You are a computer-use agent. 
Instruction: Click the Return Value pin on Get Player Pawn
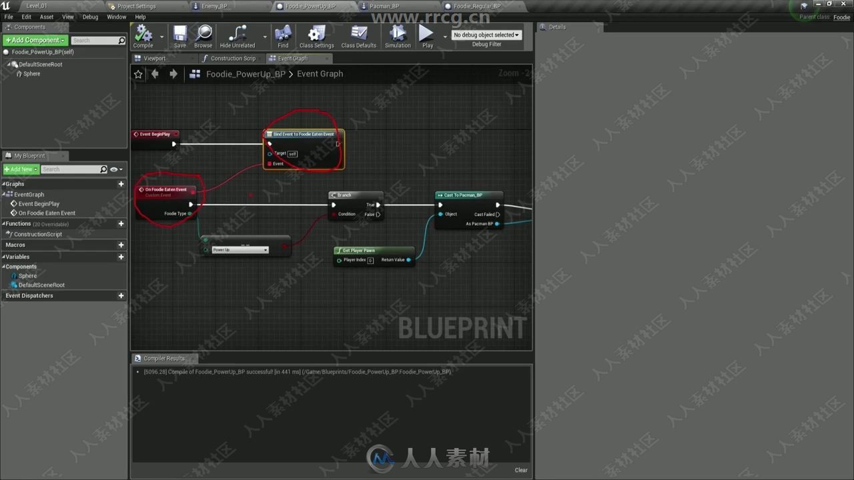[408, 260]
